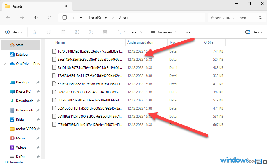The width and height of the screenshot is (267, 164).
Task: Refresh the Assets folder view
Action: pos(50,18)
